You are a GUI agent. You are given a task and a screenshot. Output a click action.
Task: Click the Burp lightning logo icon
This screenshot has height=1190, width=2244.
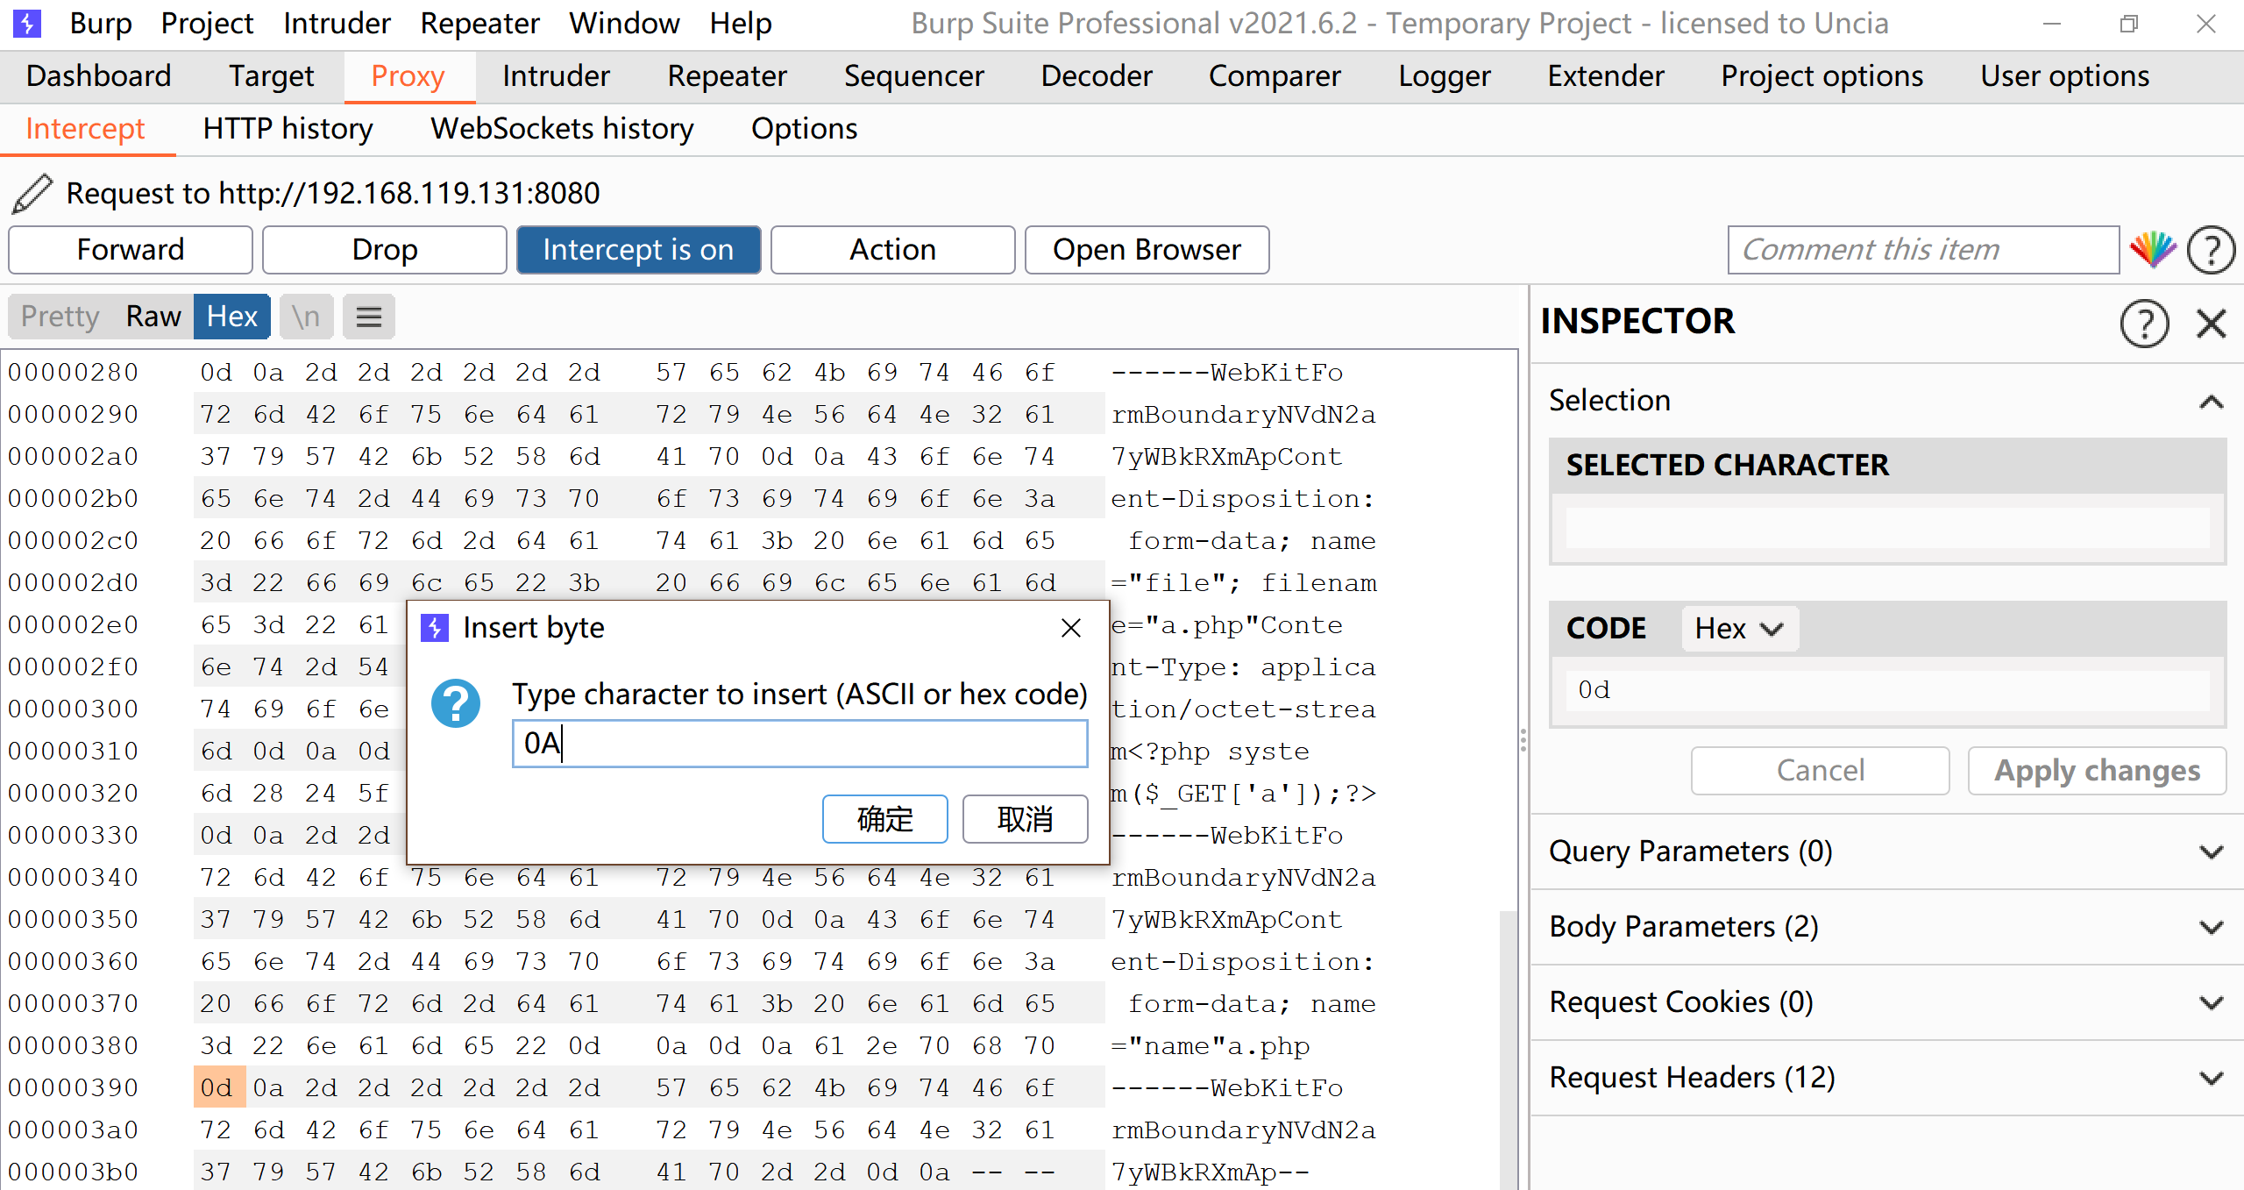tap(26, 23)
